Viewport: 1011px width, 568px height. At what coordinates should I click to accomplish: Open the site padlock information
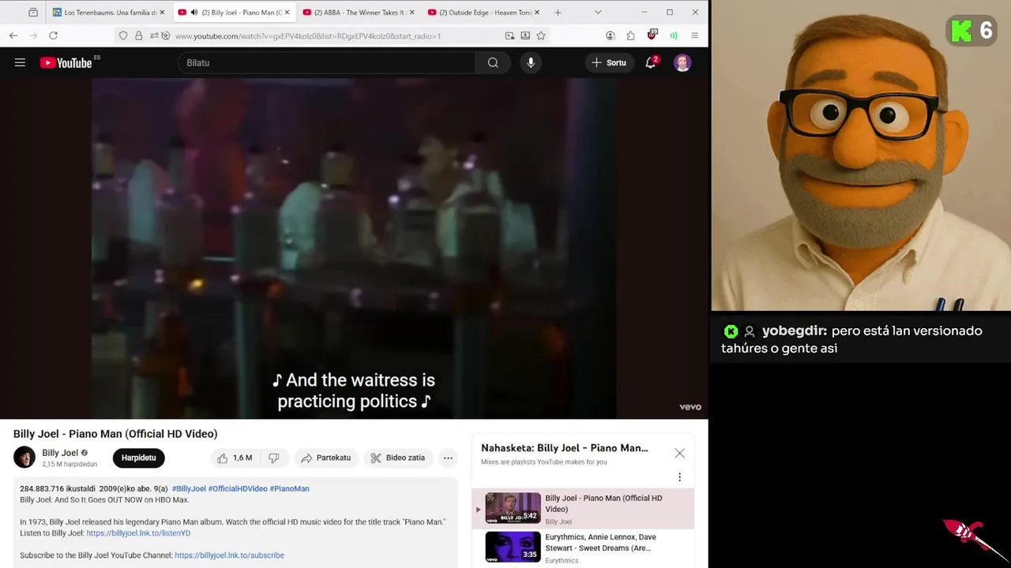pyautogui.click(x=138, y=35)
